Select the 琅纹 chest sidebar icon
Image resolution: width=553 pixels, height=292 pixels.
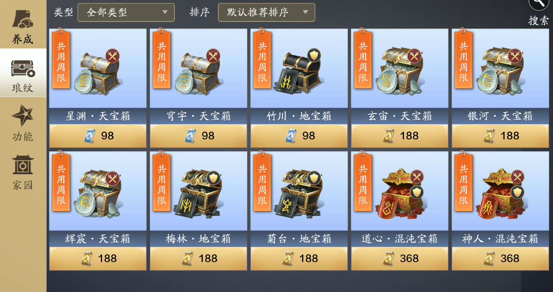[23, 68]
